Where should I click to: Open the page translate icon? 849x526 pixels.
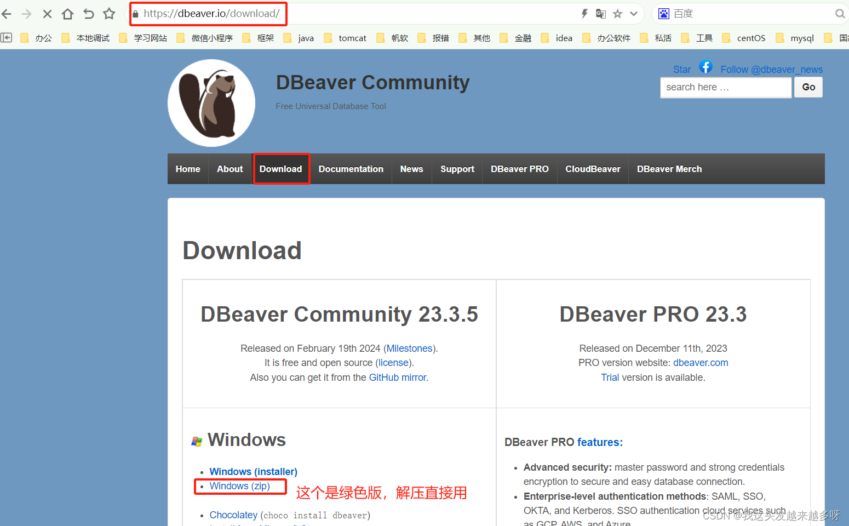pyautogui.click(x=601, y=14)
